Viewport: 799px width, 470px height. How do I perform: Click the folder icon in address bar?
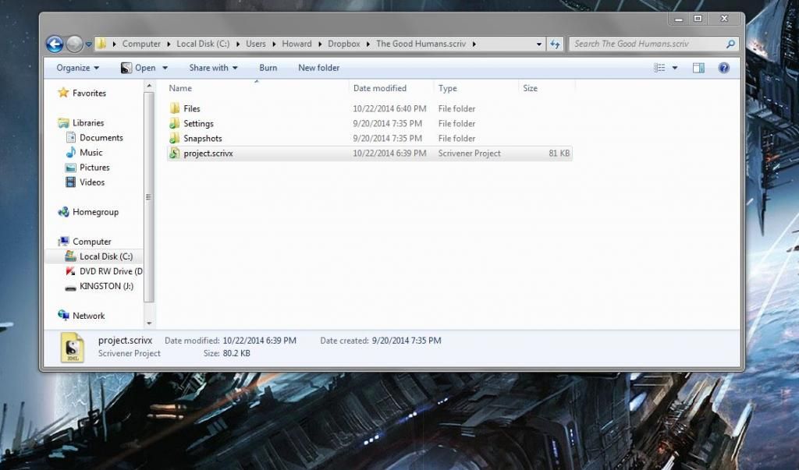click(x=101, y=44)
